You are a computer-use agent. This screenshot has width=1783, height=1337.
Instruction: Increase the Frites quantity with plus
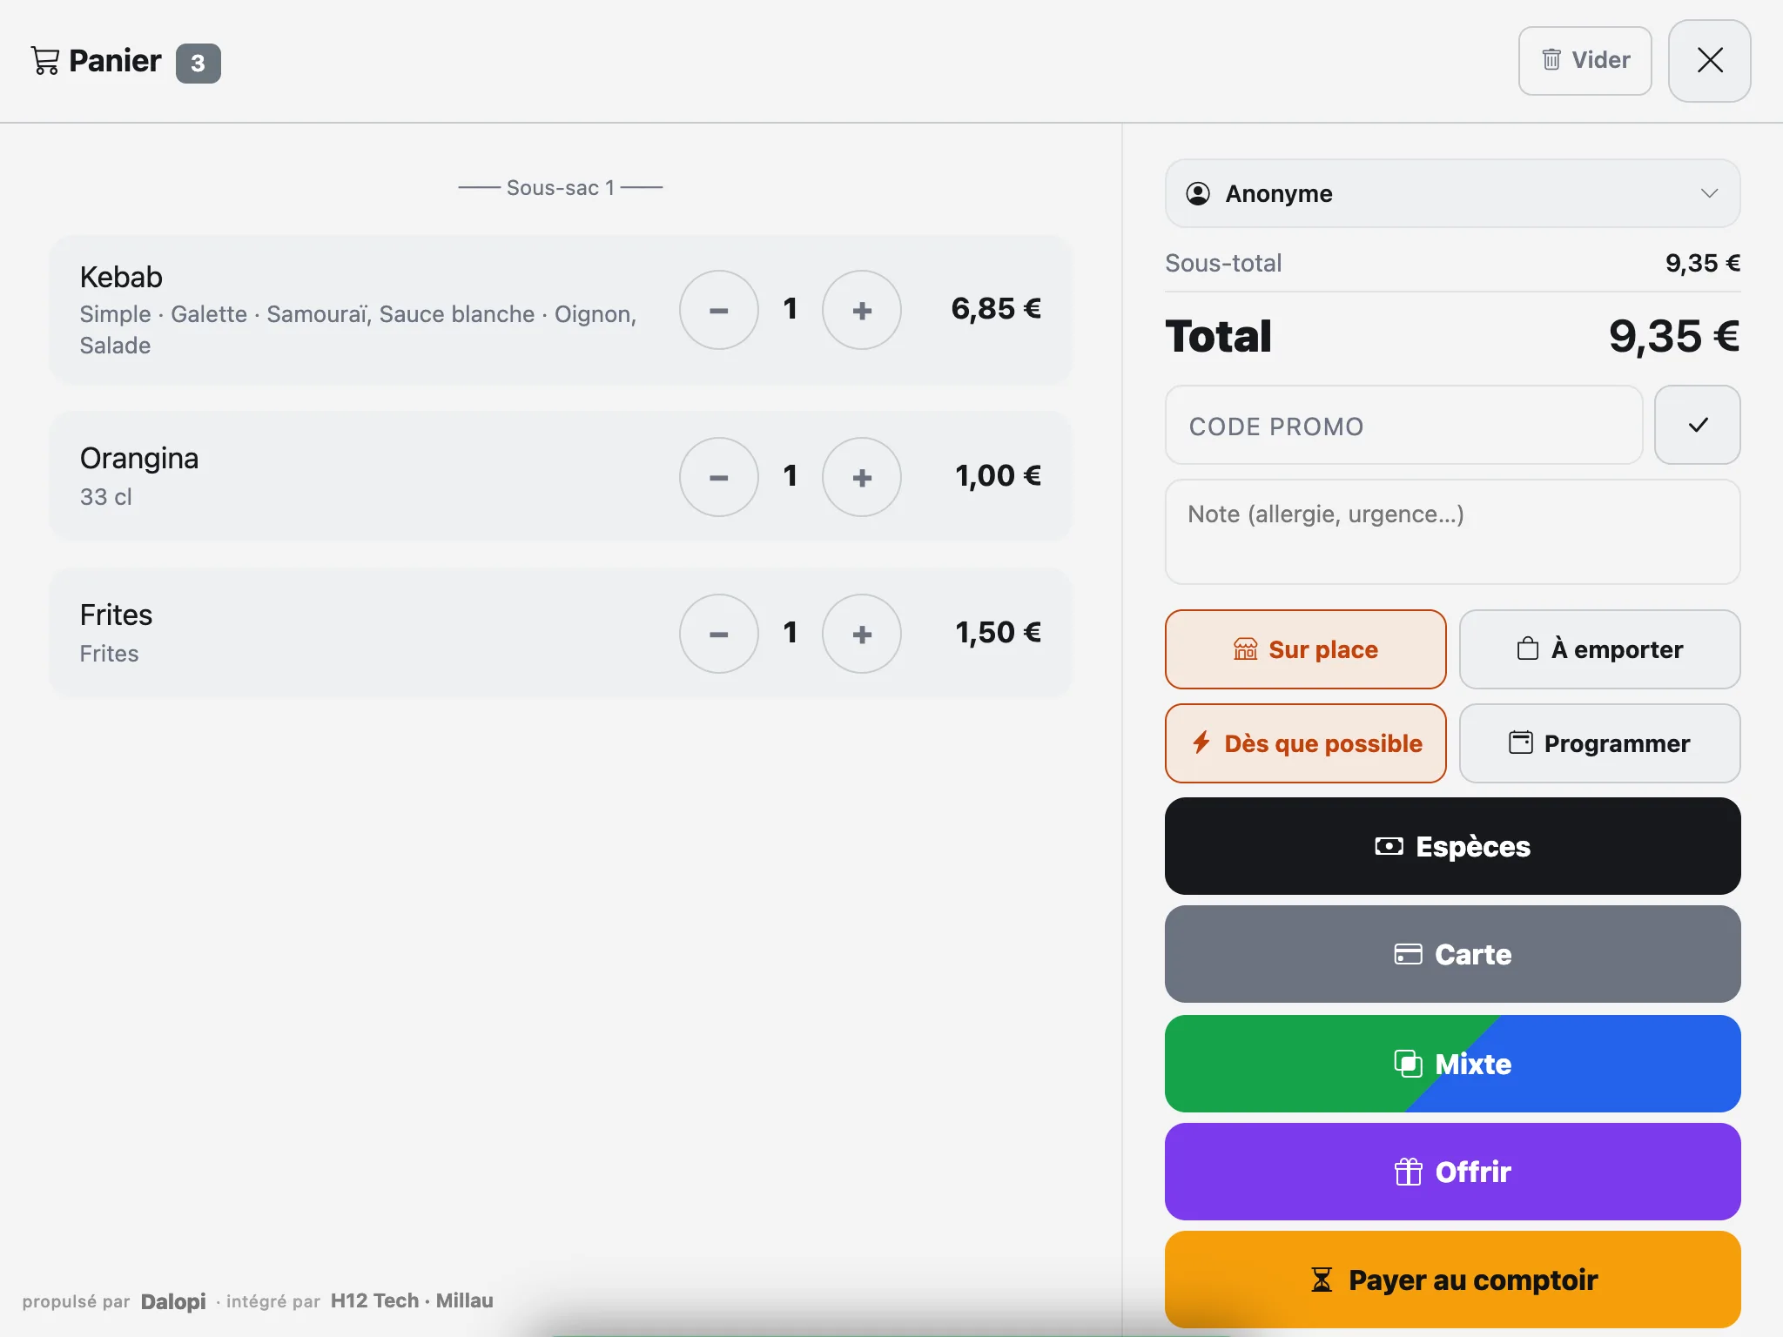pos(862,634)
